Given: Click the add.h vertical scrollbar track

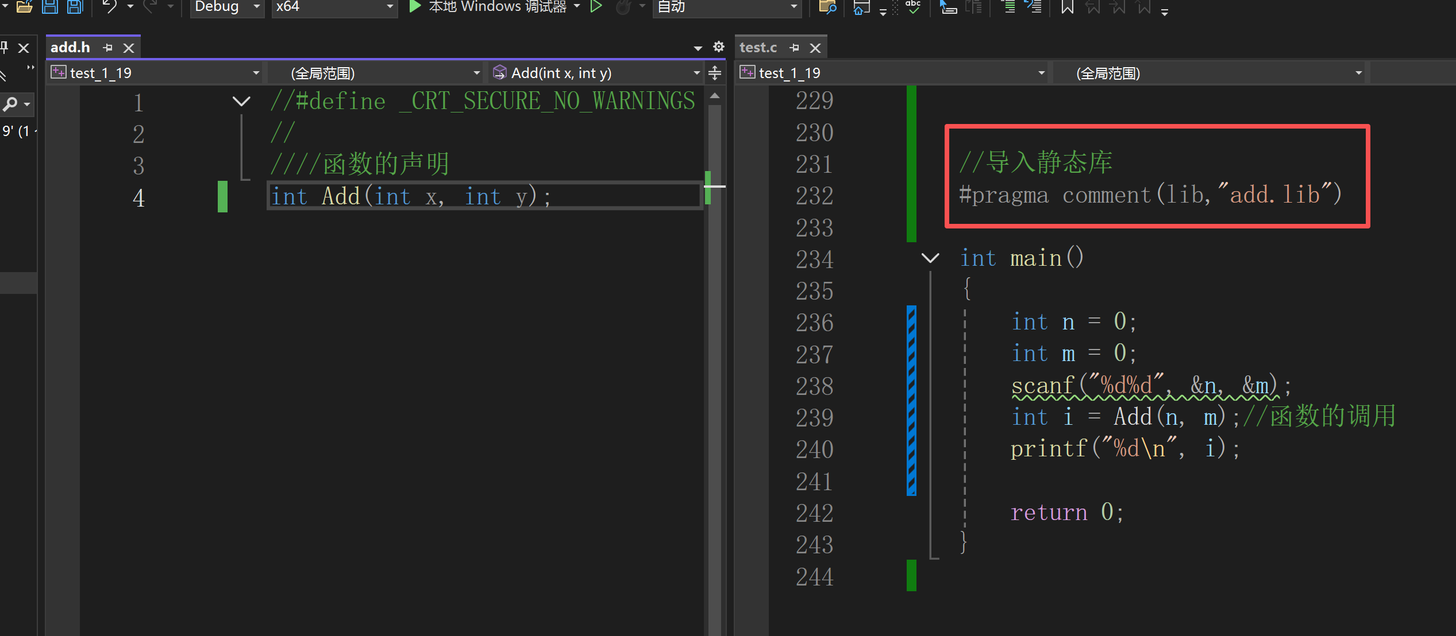Looking at the screenshot, I should 715,367.
